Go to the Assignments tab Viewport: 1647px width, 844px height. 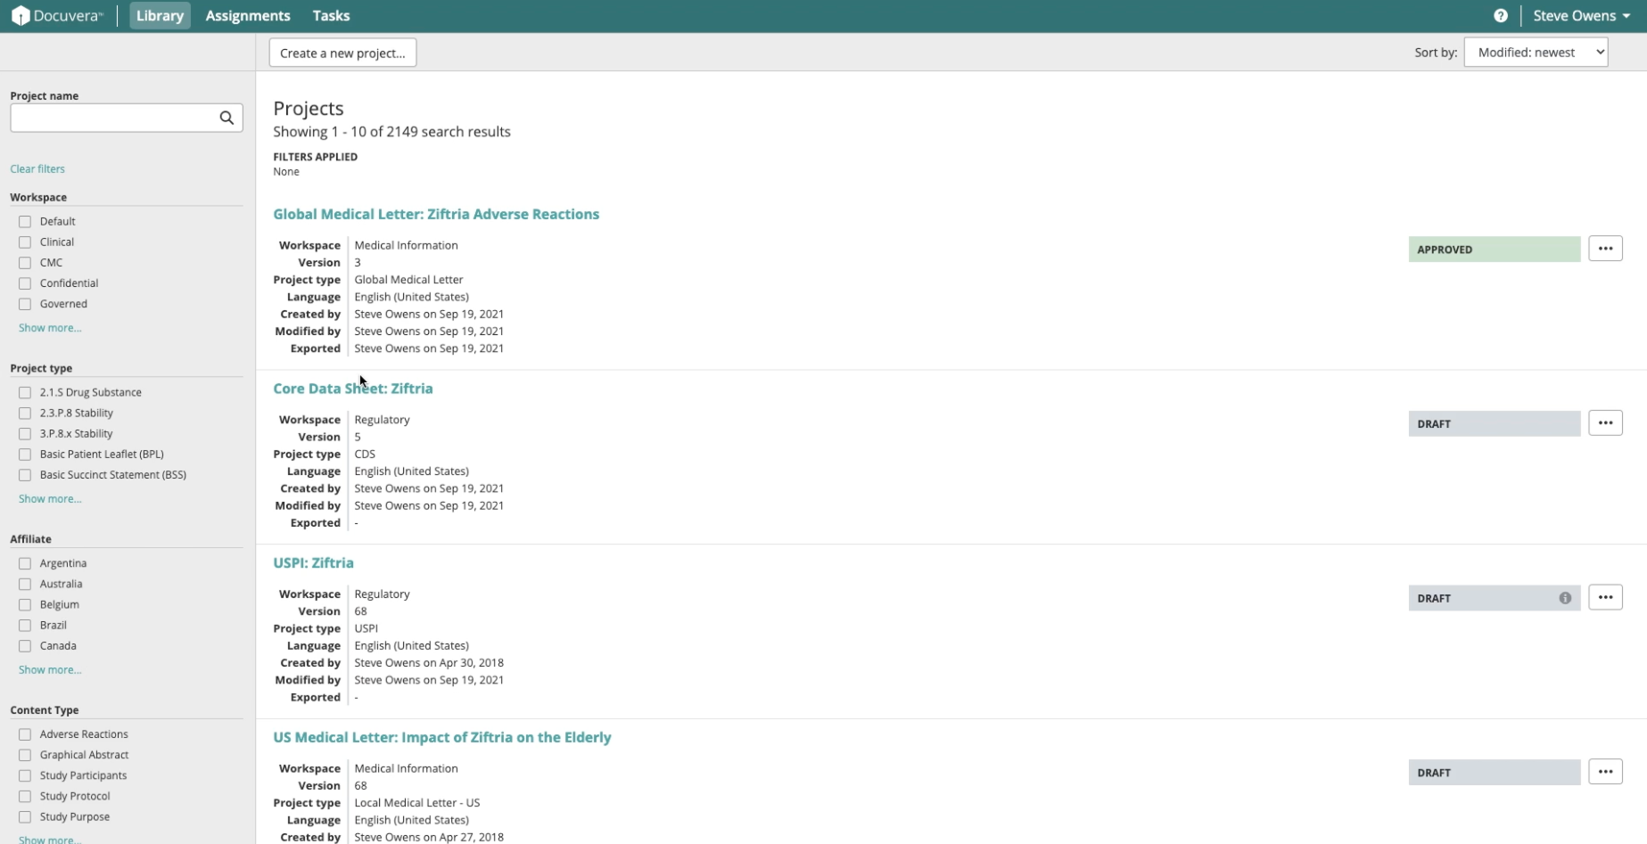coord(248,16)
